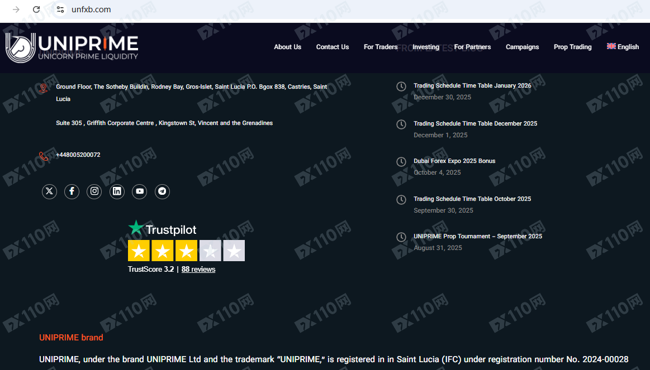
Task: Expand the For Traders menu
Action: [381, 47]
